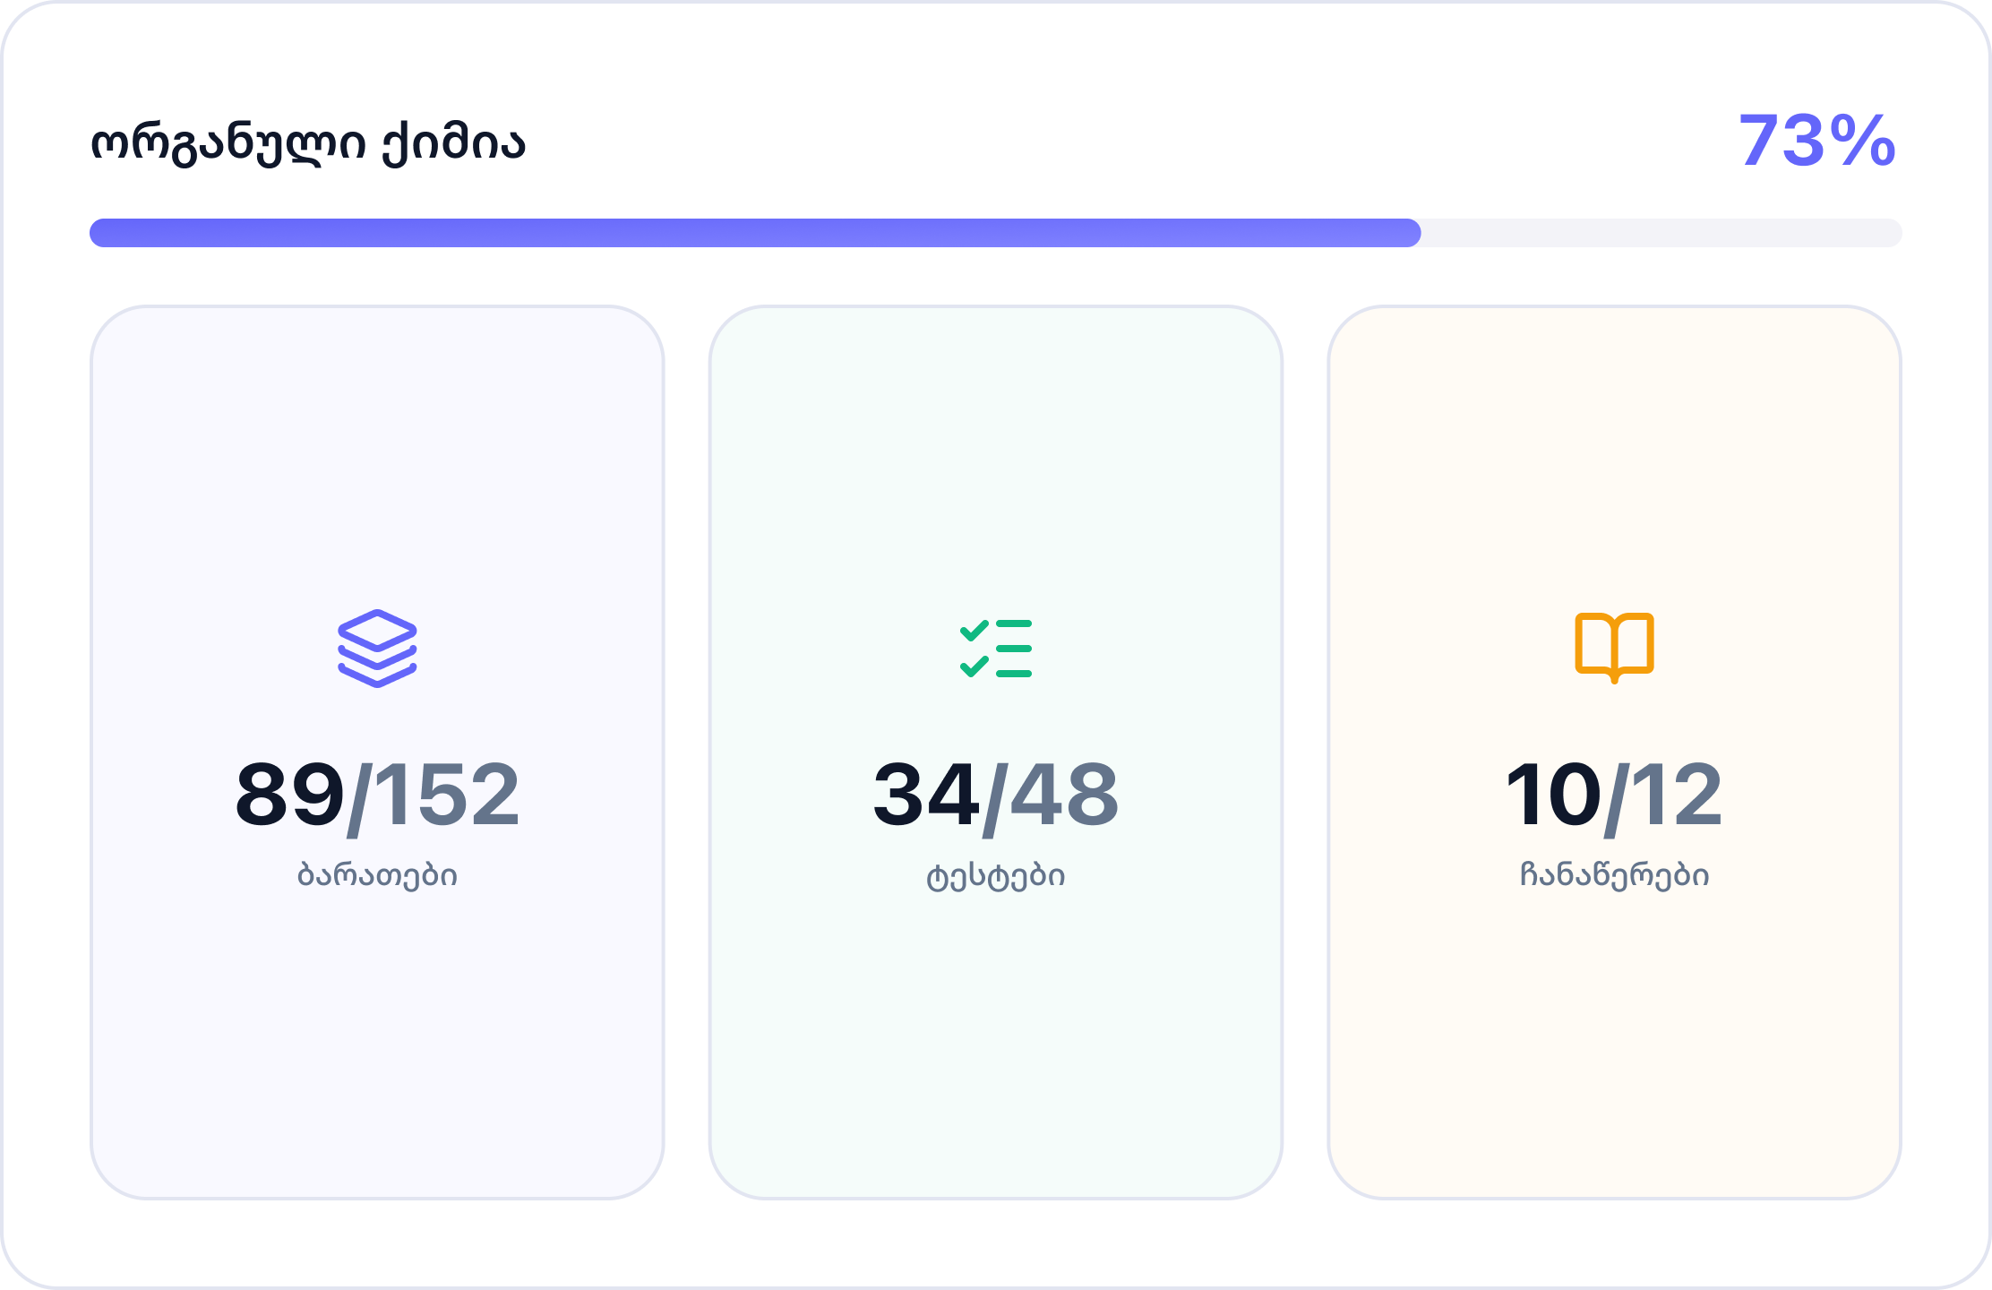
Task: Click the stacked layers flashcards icon
Action: pyautogui.click(x=377, y=649)
